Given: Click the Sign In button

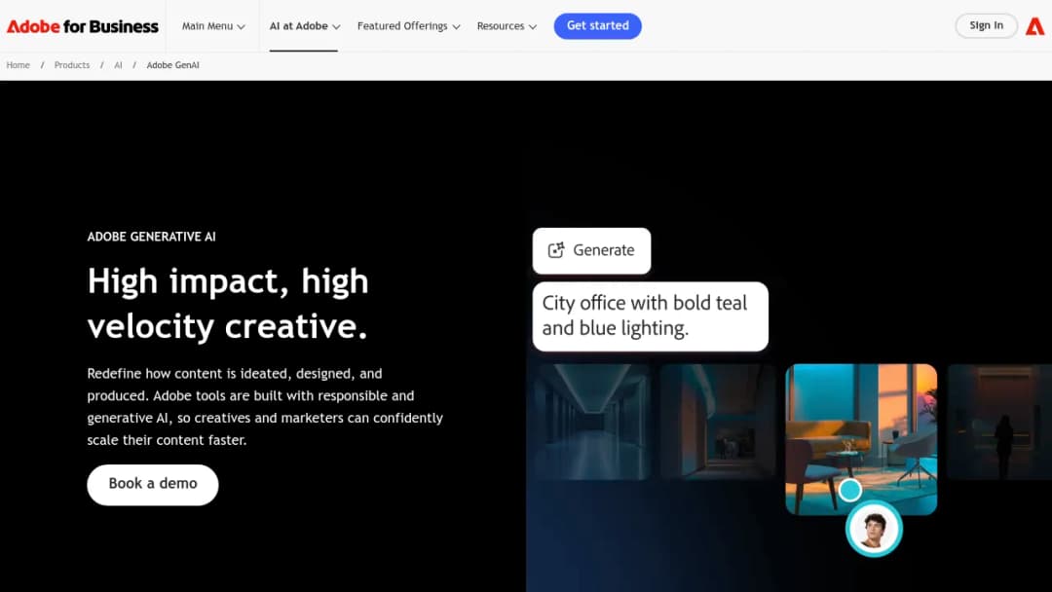Looking at the screenshot, I should [986, 25].
